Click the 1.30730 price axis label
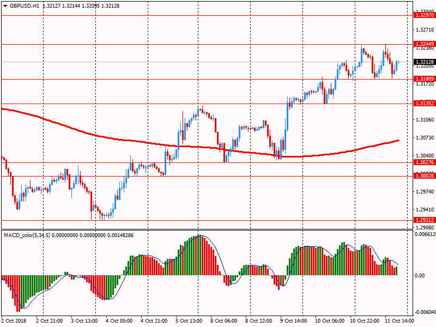Viewport: 436px width, 327px height. pyautogui.click(x=425, y=138)
